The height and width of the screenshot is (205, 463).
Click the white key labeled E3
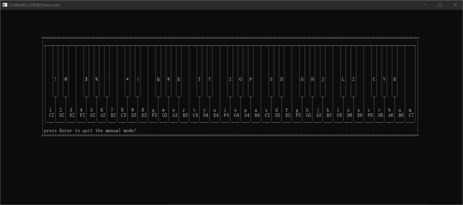[x=143, y=113]
